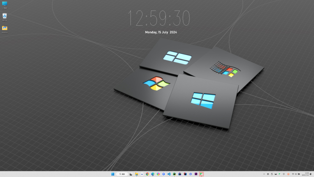
Task: Open Adobe Premiere Pro from the taskbar
Action: (196, 174)
